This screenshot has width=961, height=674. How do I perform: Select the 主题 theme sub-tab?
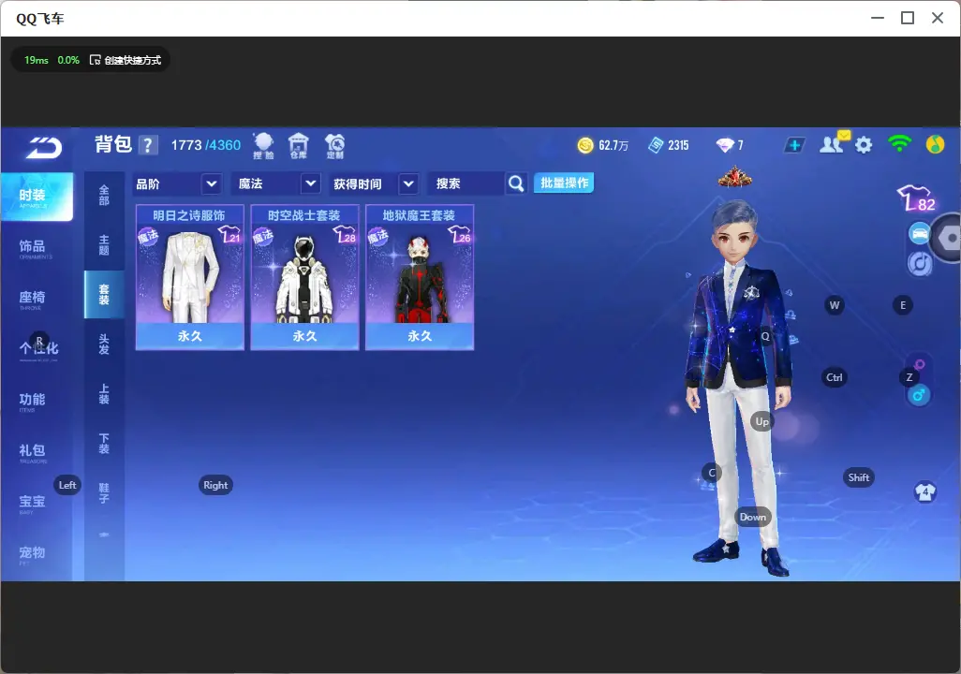pyautogui.click(x=104, y=245)
